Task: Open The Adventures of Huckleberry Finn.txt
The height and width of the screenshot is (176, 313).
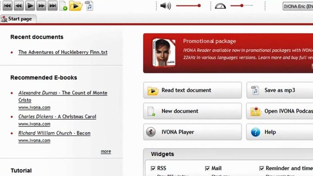Action: tap(63, 52)
